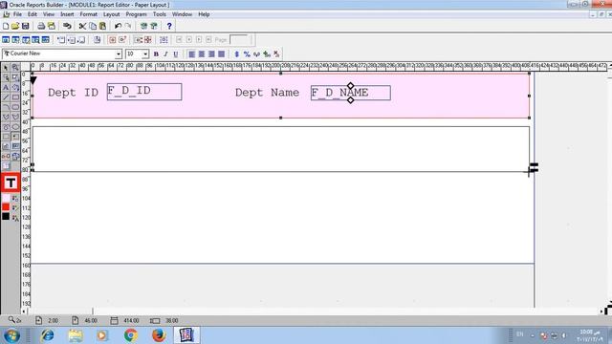Open the Insert menu
The image size is (612, 344).
tap(67, 14)
